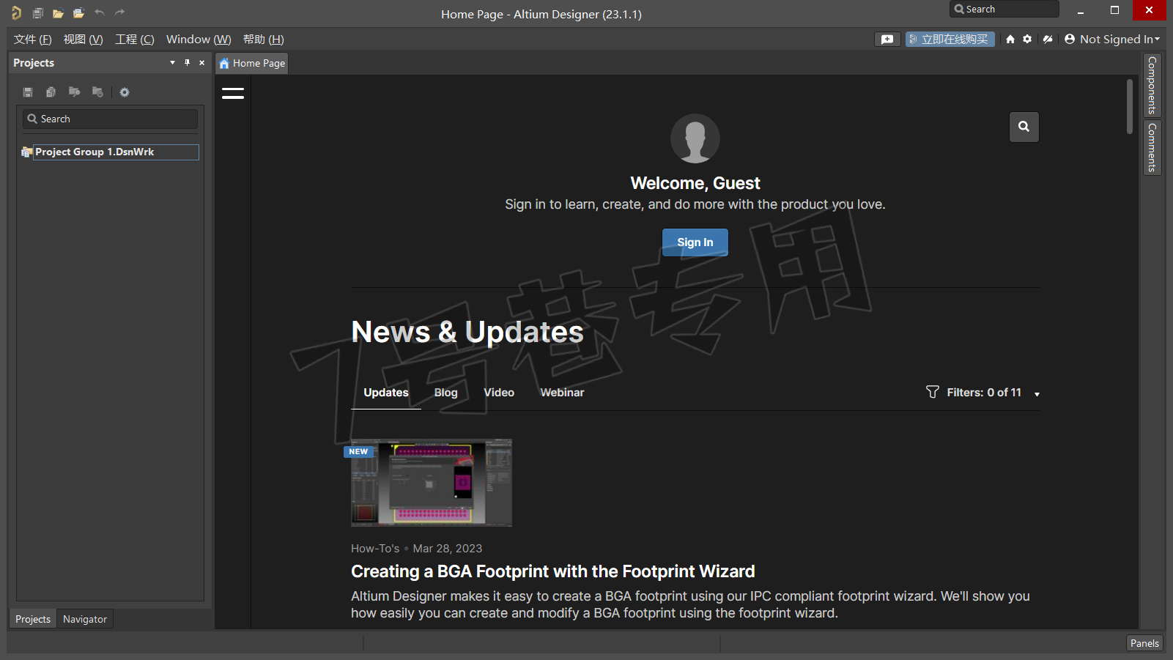Click the Altium logo icon in title bar
Viewport: 1173px width, 660px height.
[16, 12]
